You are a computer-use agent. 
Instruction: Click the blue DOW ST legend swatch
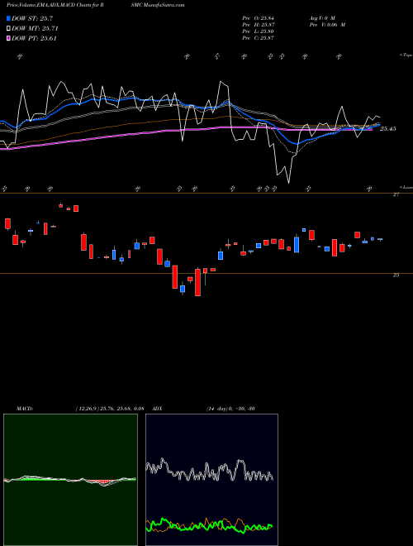(x=9, y=18)
